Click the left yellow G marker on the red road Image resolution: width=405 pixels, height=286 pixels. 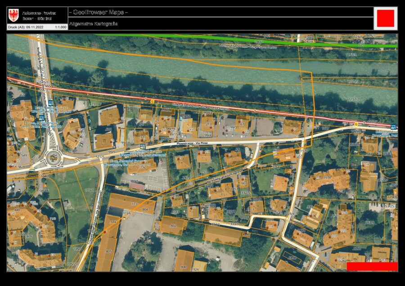[152, 102]
